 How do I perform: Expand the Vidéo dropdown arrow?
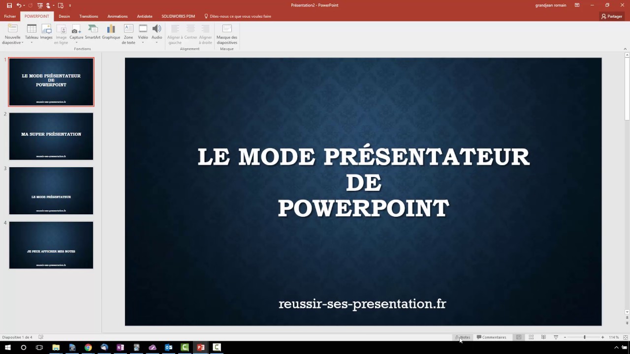(x=143, y=42)
